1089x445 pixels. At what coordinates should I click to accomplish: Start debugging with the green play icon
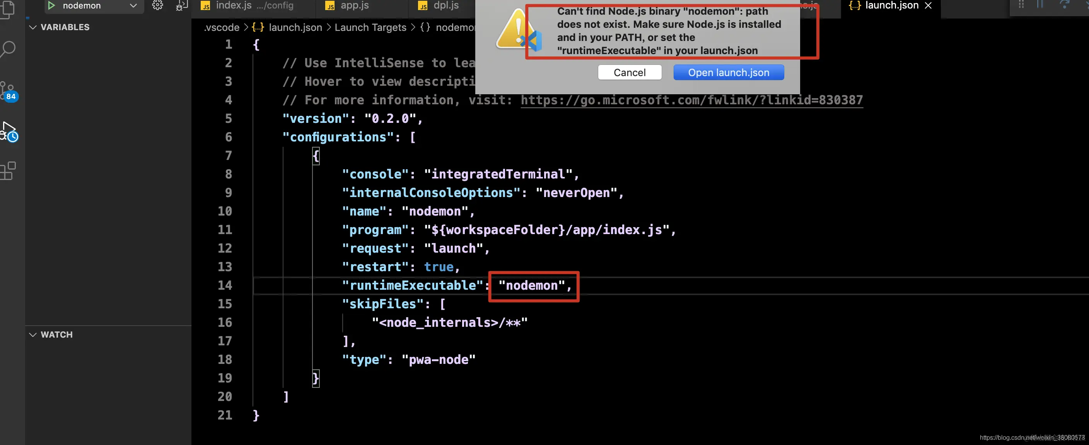[x=51, y=5]
